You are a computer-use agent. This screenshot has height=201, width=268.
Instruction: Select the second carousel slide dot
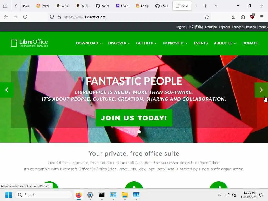coord(134,132)
